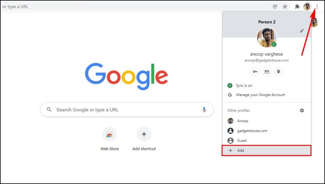The image size is (325, 184).
Task: Bookmark this page with star icon
Action: click(285, 6)
